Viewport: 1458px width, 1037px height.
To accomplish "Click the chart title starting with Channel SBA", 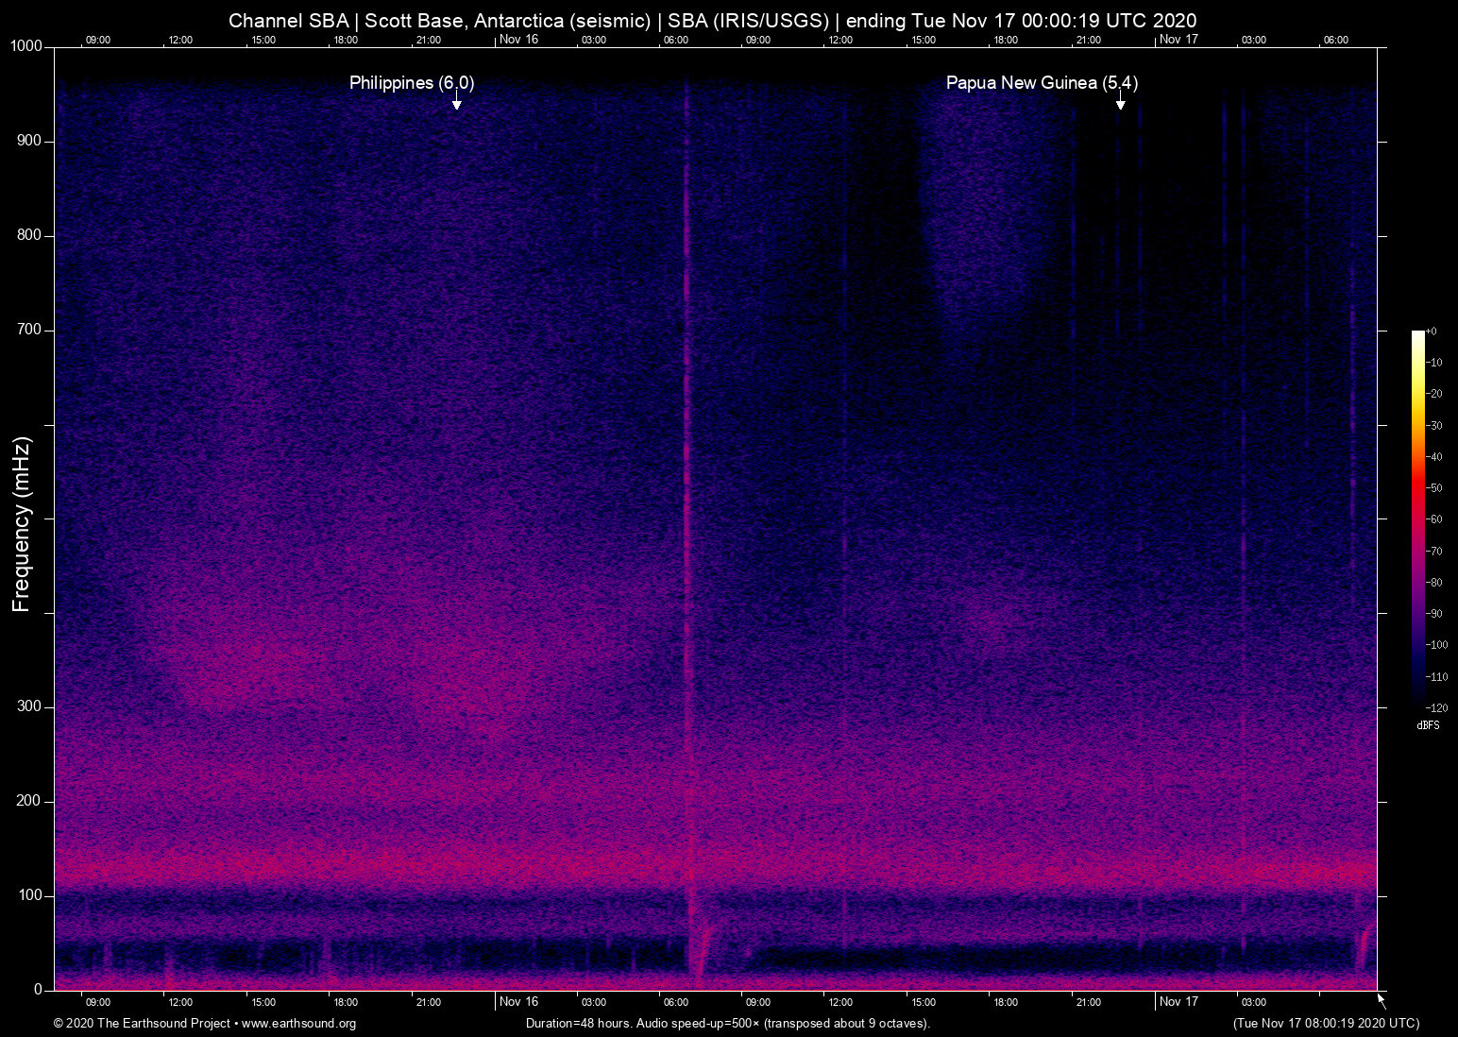I will [712, 21].
